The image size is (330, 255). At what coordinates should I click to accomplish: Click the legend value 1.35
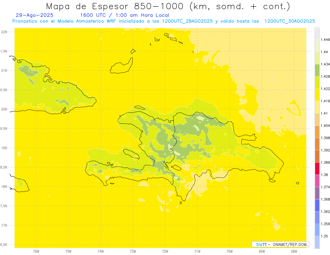pyautogui.click(x=324, y=236)
